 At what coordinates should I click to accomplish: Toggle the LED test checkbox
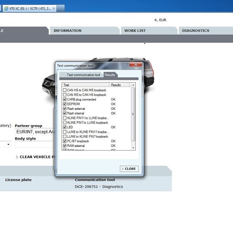click(x=65, y=127)
